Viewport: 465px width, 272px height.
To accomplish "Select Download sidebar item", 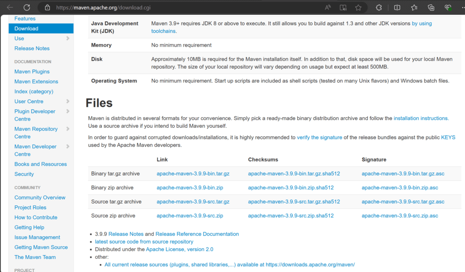I will point(41,29).
